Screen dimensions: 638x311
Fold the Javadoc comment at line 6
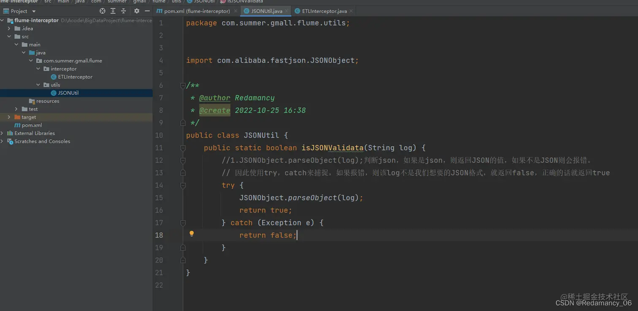[183, 86]
